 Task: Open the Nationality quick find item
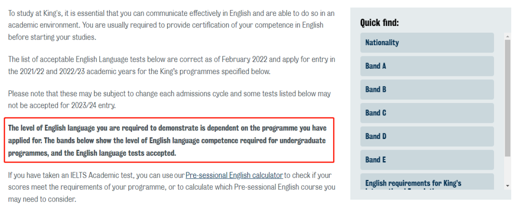click(427, 43)
